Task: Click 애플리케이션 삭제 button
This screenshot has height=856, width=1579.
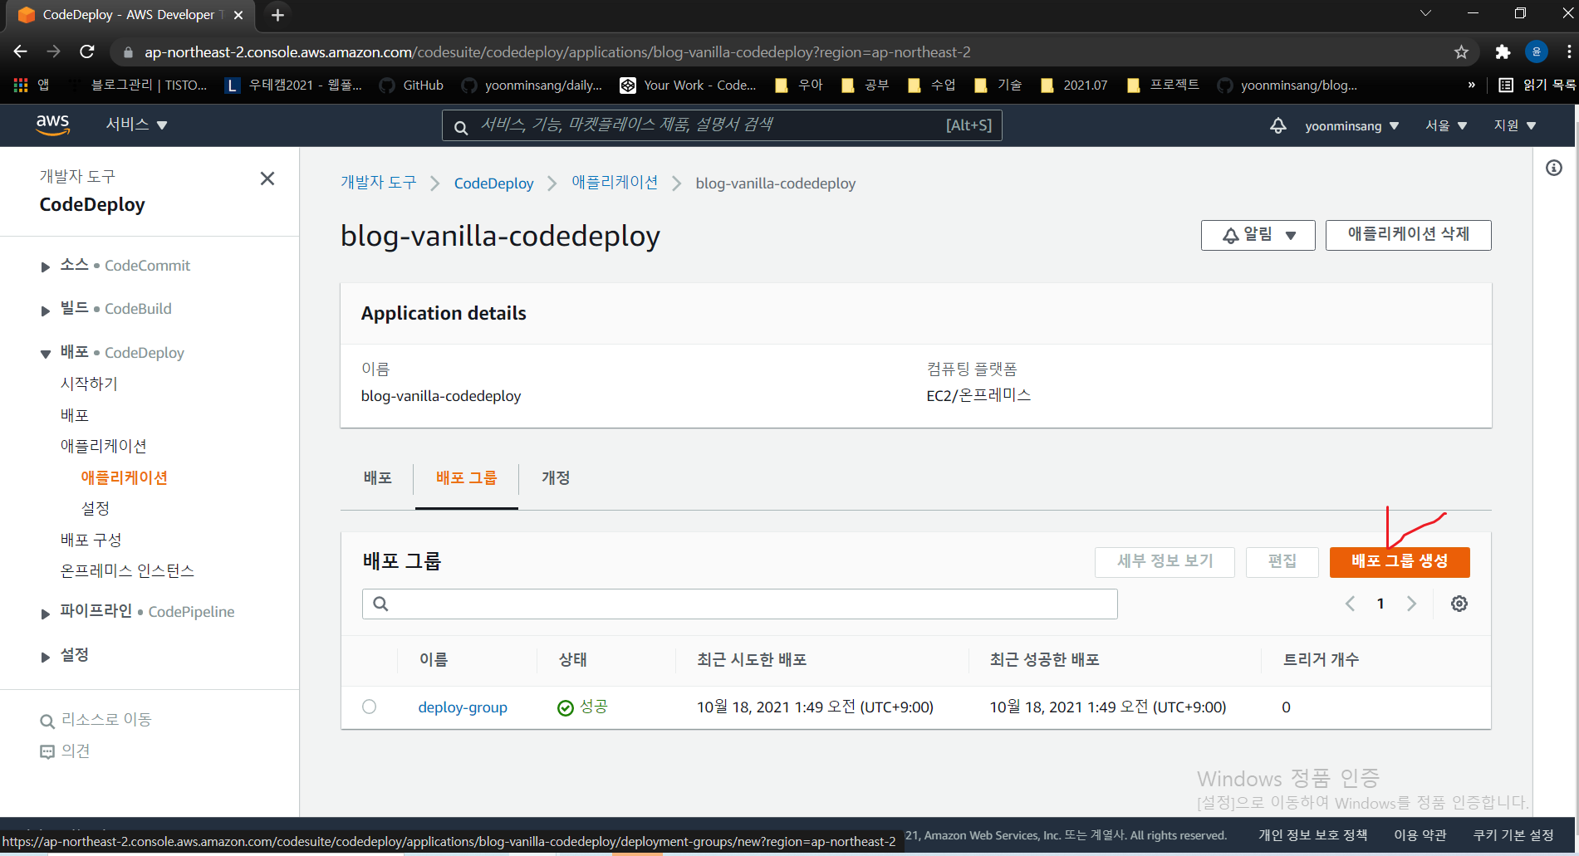Action: pyautogui.click(x=1408, y=235)
